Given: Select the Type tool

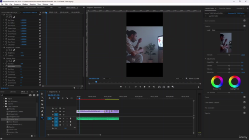Looking at the screenshot, I should pos(42,118).
